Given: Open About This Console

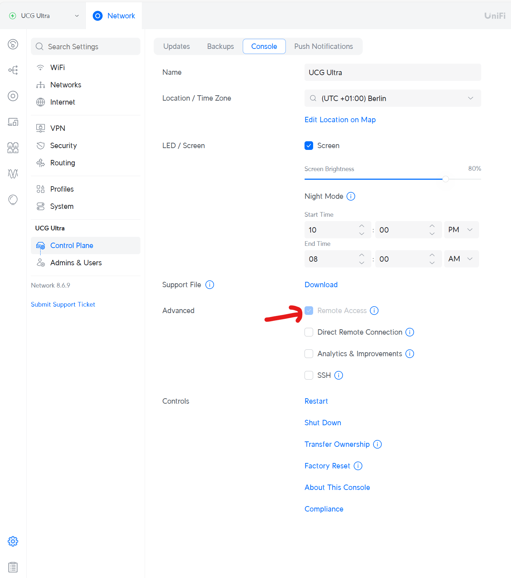Looking at the screenshot, I should 337,487.
